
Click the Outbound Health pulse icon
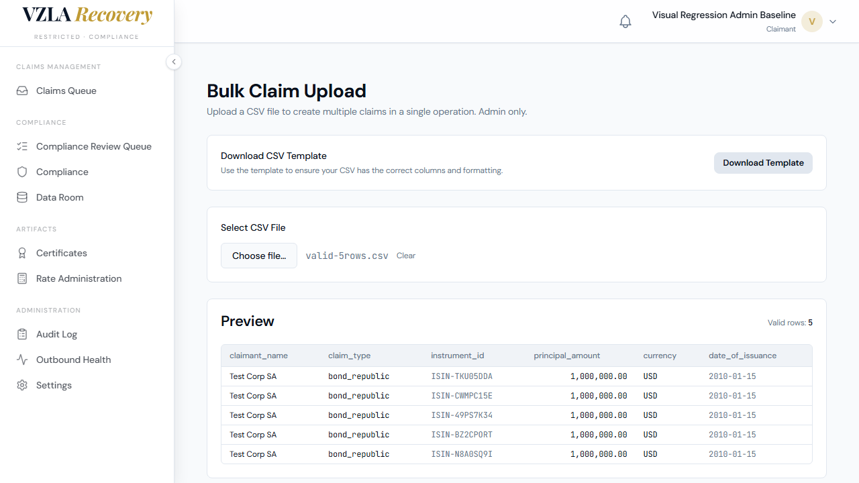click(22, 360)
